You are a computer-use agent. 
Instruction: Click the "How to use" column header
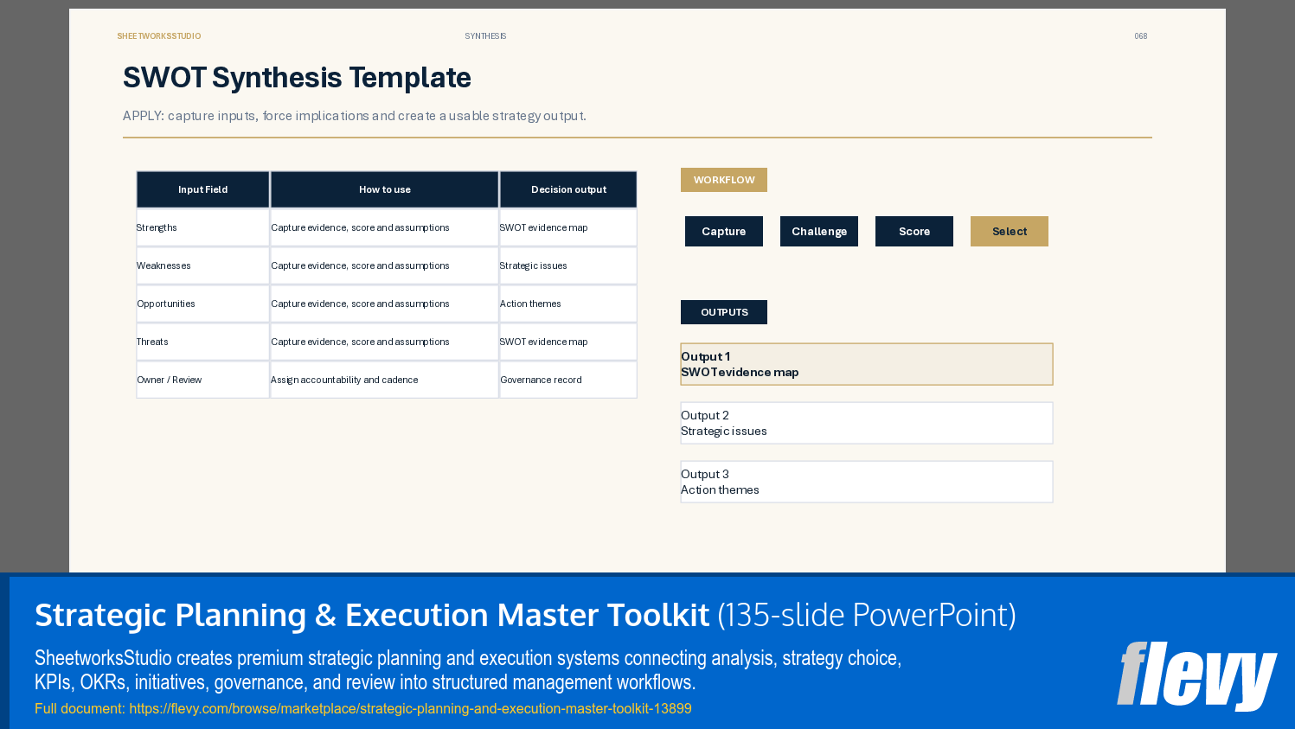coord(385,189)
